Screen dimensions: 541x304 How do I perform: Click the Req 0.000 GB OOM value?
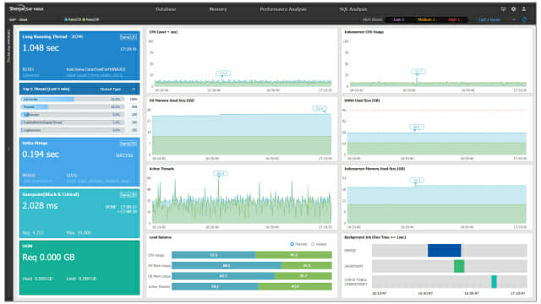pos(48,258)
